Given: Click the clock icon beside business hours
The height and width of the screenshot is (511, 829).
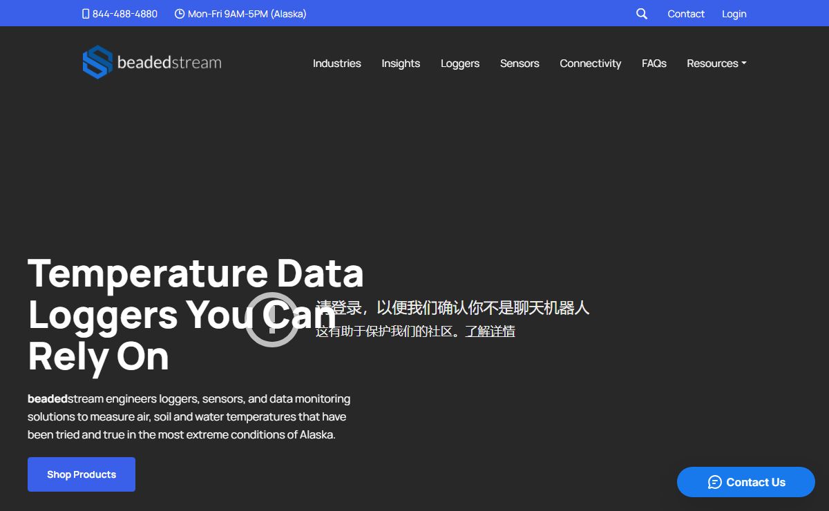Looking at the screenshot, I should [180, 14].
